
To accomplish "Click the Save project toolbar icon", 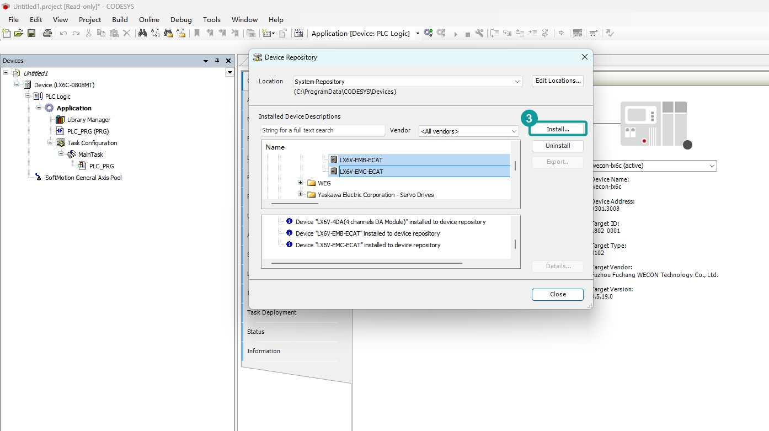I will click(31, 33).
